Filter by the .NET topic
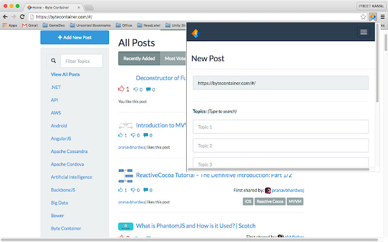 click(x=56, y=87)
